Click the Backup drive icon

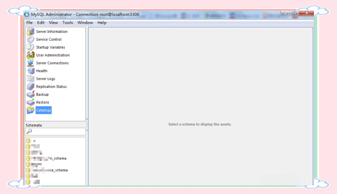pos(30,94)
